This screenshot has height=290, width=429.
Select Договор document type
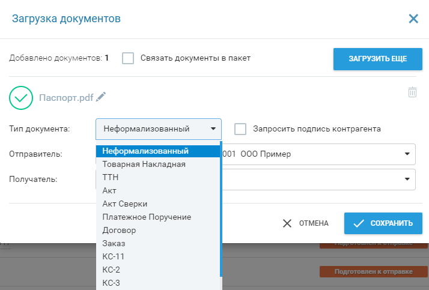119,230
